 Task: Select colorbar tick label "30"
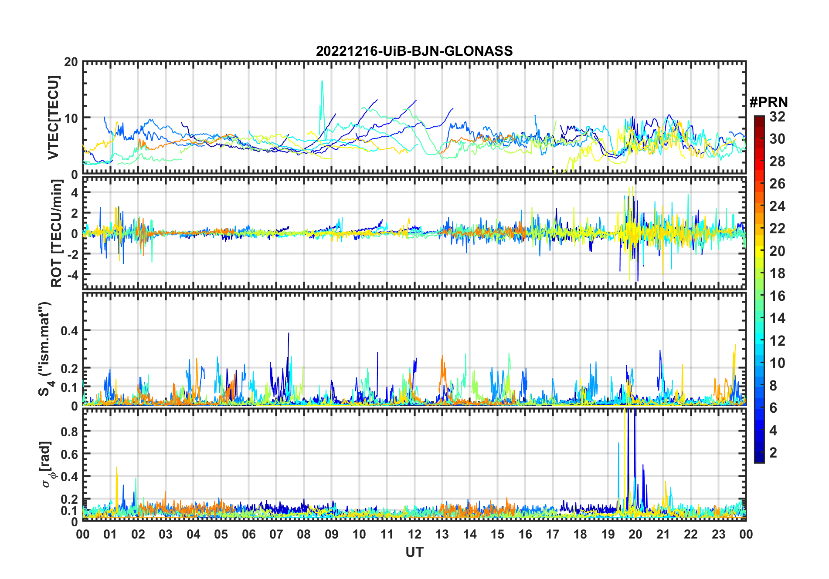777,139
